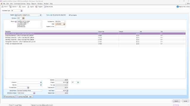
Task: Select the Management license fee line description
Action: pos(20,42)
